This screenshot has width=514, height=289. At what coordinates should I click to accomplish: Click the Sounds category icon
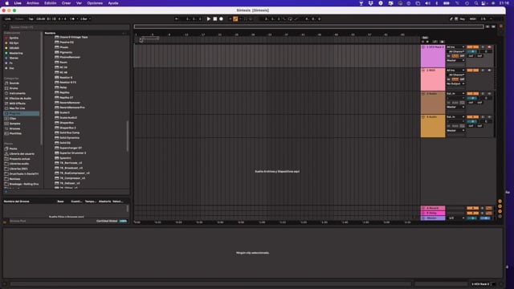click(6, 83)
